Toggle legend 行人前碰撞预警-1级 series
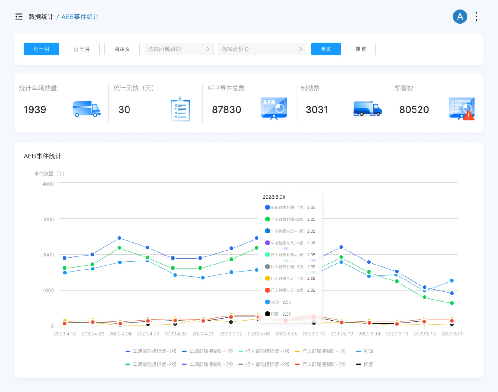Screen dimensions: 498x392 pos(264,351)
